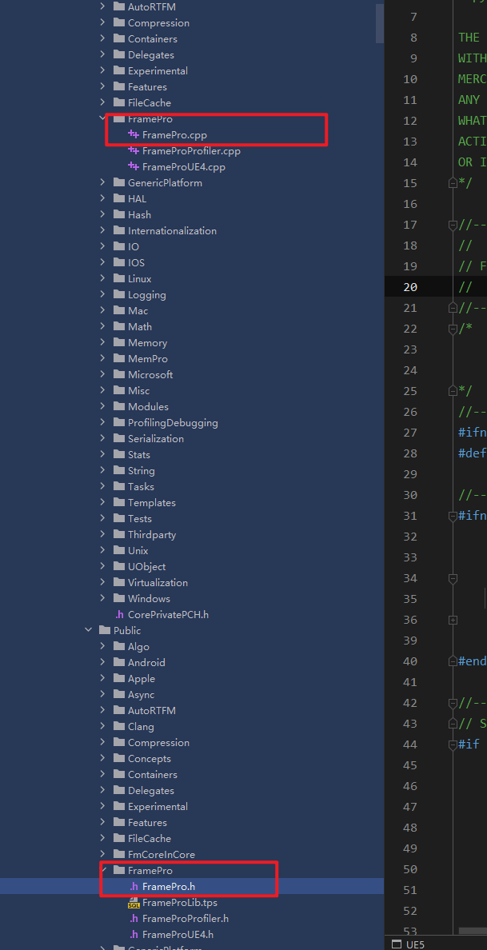Click the ProfilingDebugging folder icon

pyautogui.click(x=118, y=423)
